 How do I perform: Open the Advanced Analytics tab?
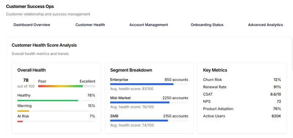(265, 25)
